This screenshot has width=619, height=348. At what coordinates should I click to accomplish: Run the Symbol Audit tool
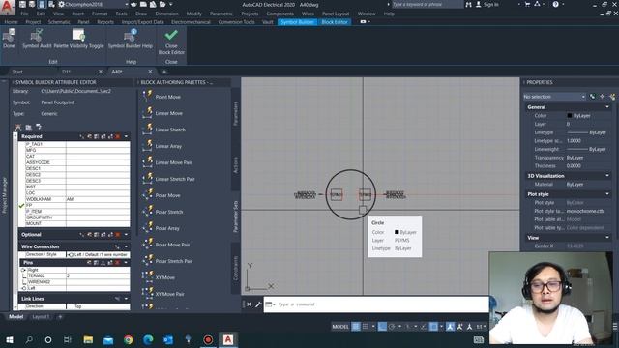(x=37, y=39)
